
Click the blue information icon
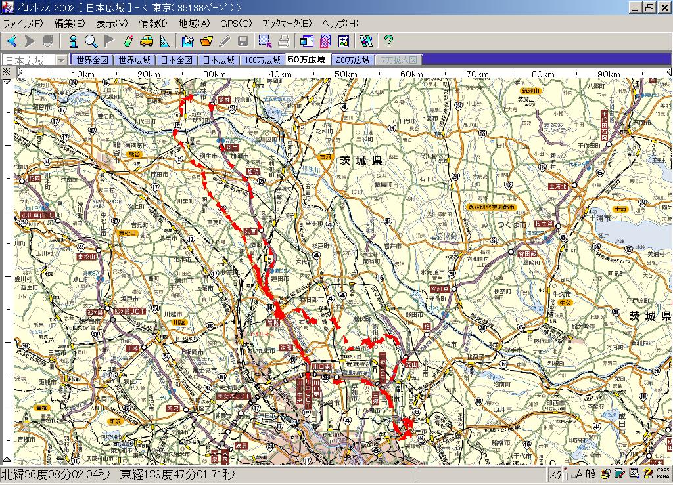click(73, 41)
